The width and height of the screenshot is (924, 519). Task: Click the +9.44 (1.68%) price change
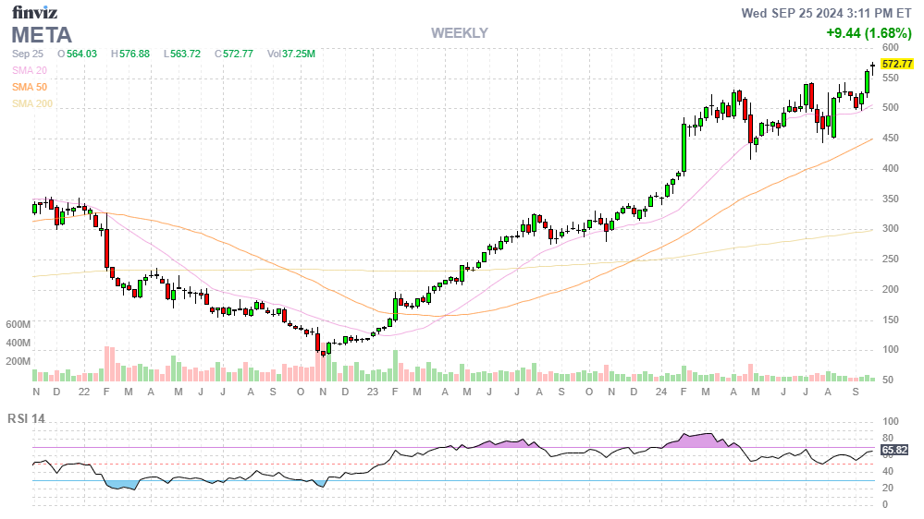pos(869,33)
